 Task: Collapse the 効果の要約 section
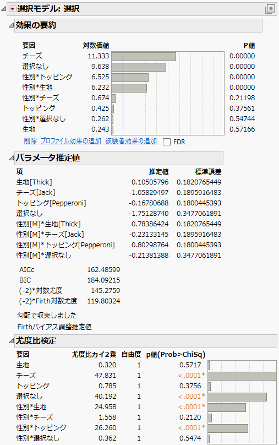pyautogui.click(x=11, y=25)
